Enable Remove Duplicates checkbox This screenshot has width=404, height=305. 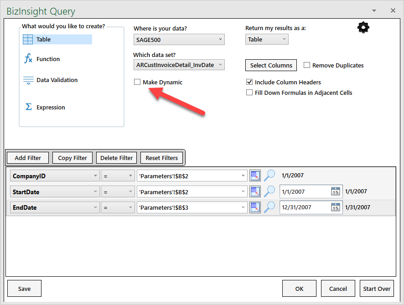point(306,65)
